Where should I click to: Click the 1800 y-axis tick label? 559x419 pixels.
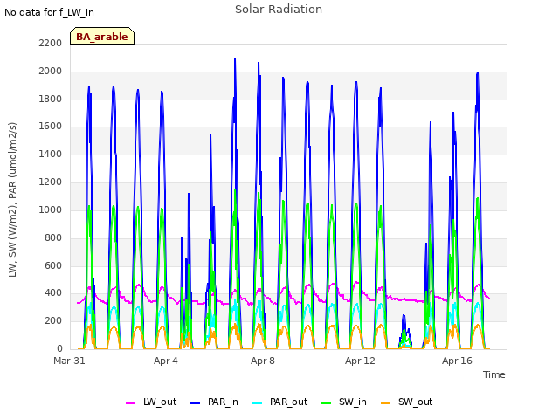(51, 99)
